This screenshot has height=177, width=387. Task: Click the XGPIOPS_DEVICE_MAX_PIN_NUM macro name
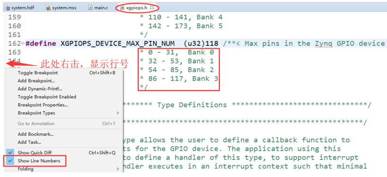pos(118,44)
